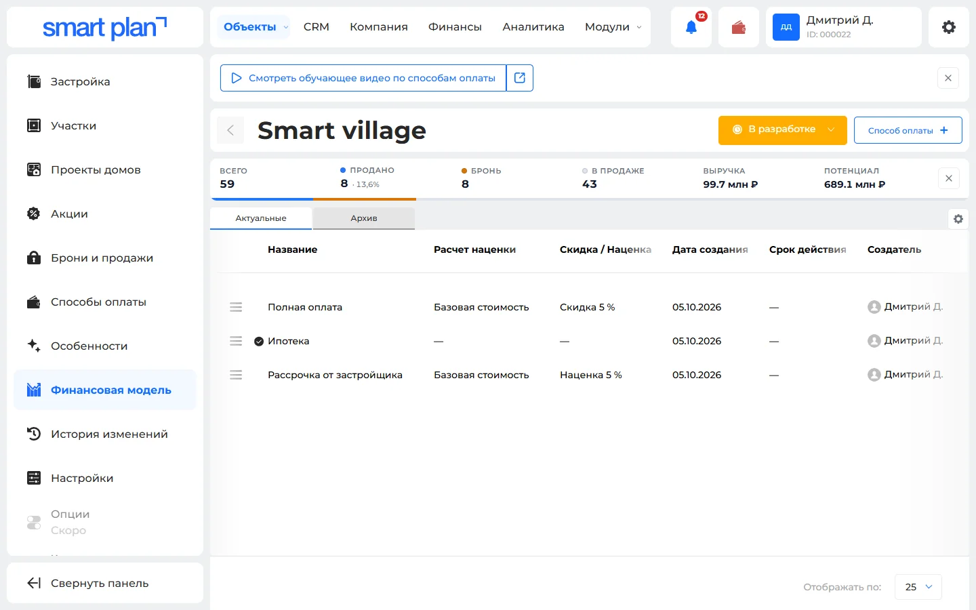Select the Актуальные tab
This screenshot has width=976, height=610.
pos(261,218)
